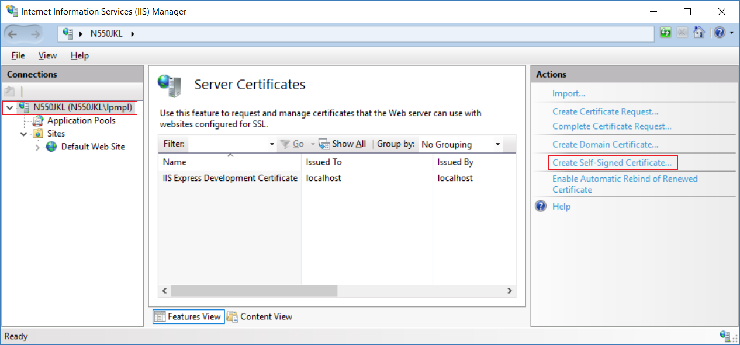Open the dropdown arrow beside the Help icon
740x345 pixels.
(x=731, y=33)
